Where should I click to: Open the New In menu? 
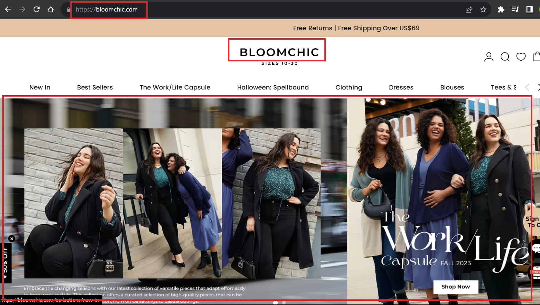(x=40, y=87)
